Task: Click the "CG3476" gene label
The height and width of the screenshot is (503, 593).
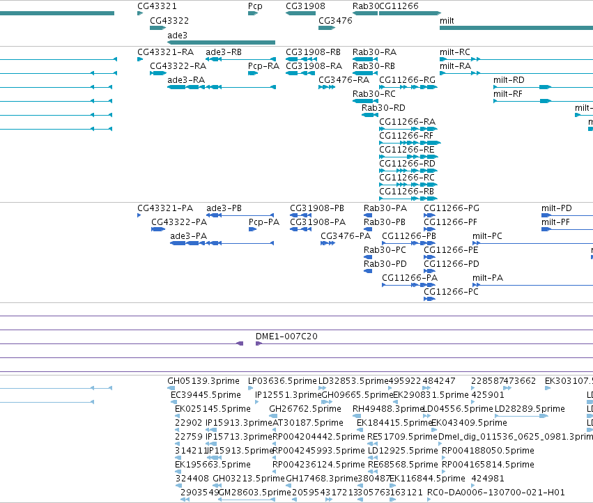Action: [335, 20]
